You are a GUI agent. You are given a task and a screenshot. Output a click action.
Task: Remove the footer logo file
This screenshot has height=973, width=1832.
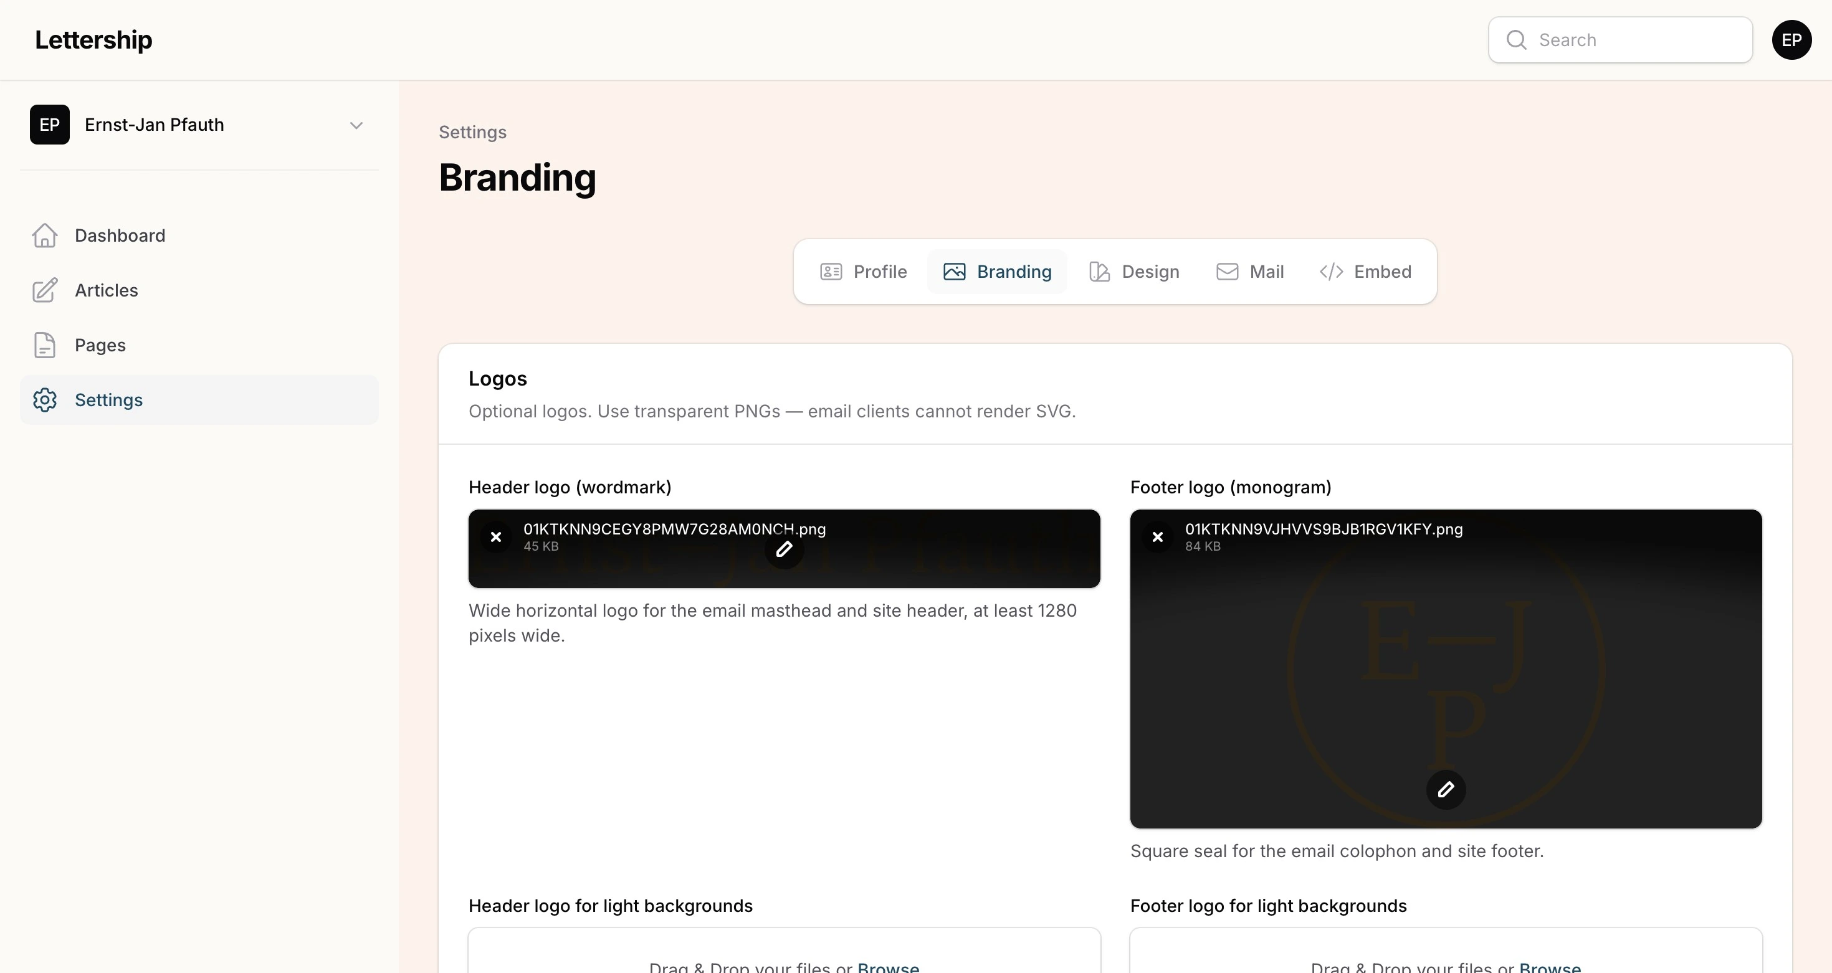[1157, 538]
